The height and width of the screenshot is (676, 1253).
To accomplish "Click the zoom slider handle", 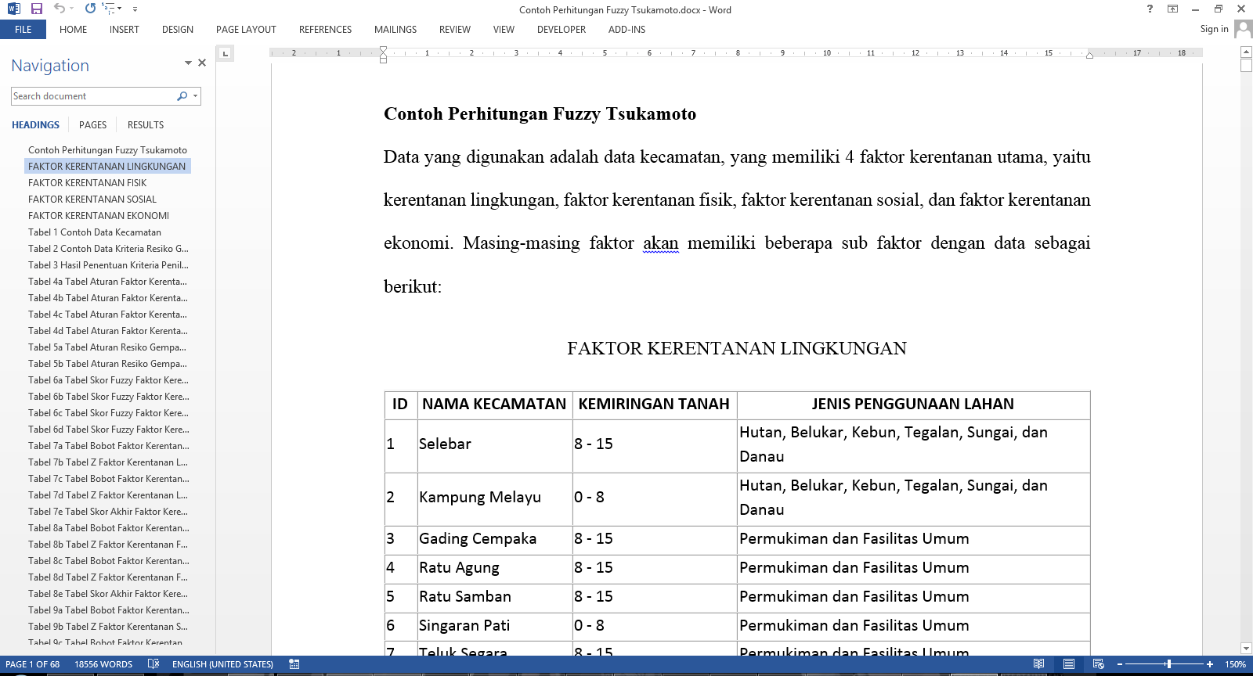I will coord(1168,664).
